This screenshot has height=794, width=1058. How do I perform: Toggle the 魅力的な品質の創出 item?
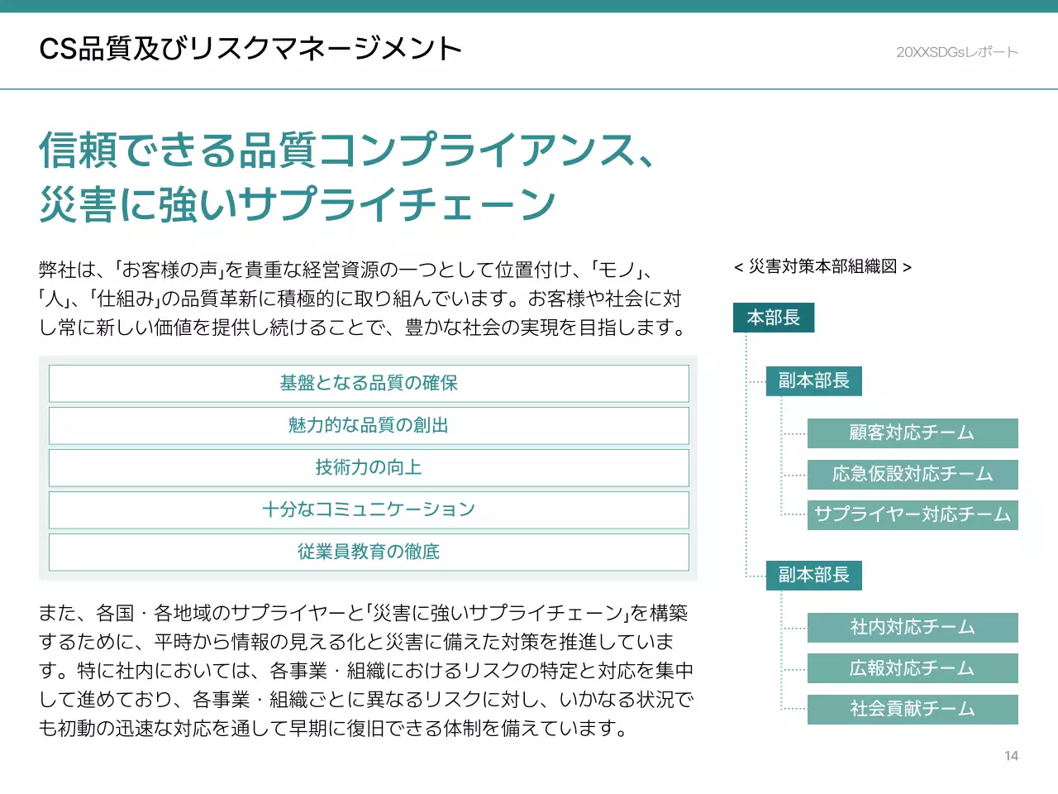[369, 425]
